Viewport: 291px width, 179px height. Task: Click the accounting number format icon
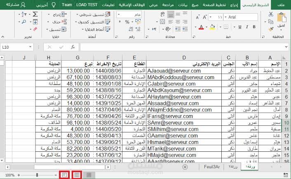[x=138, y=22]
